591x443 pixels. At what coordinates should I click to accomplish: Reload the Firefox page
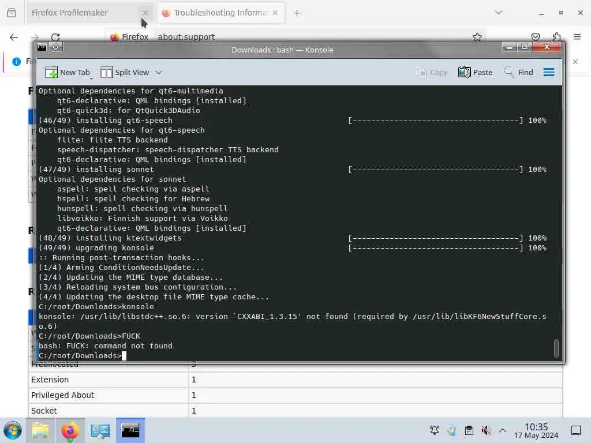coord(55,37)
